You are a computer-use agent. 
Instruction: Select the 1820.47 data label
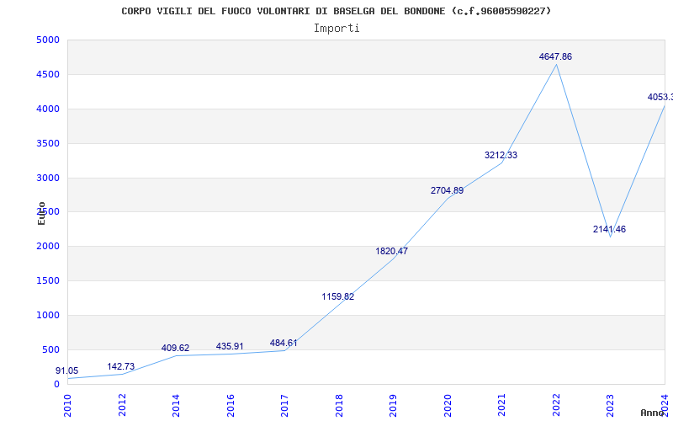click(391, 251)
